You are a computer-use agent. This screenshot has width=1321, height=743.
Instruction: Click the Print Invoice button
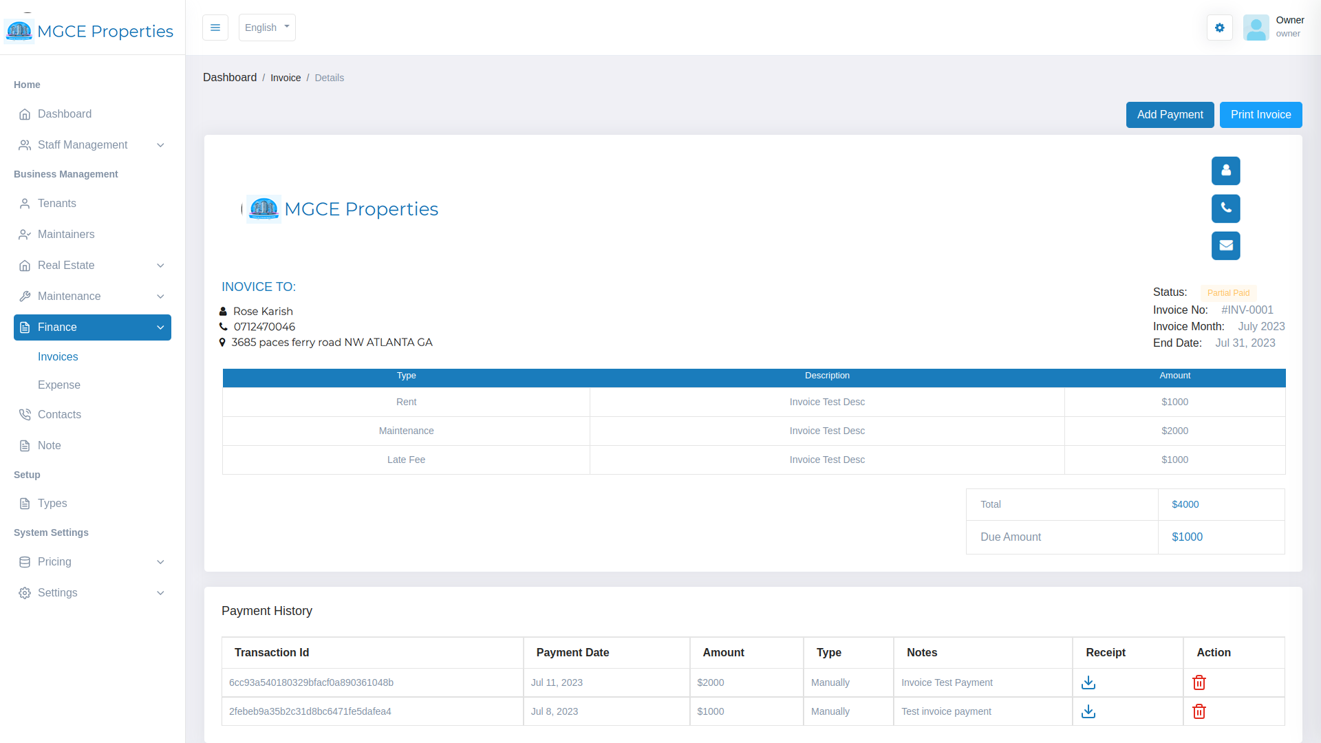(1260, 115)
